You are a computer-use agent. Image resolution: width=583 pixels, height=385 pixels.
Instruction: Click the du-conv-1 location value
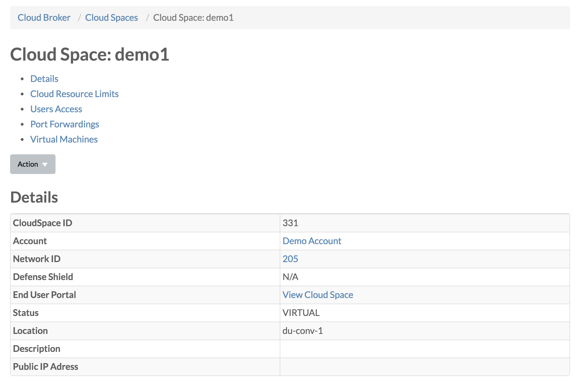(302, 331)
